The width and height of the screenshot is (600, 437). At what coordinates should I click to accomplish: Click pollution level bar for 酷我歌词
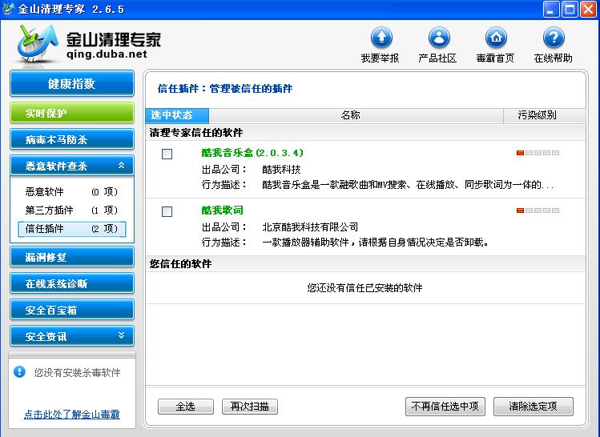click(x=538, y=210)
